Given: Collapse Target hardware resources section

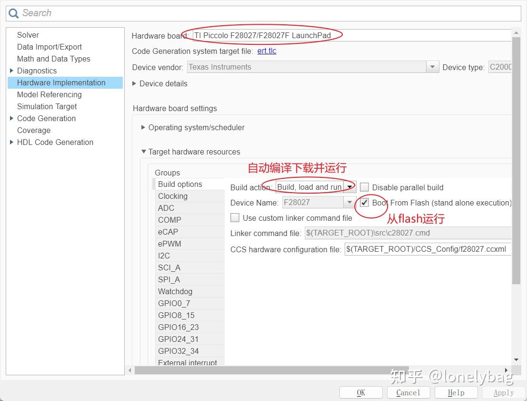Looking at the screenshot, I should click(x=143, y=152).
